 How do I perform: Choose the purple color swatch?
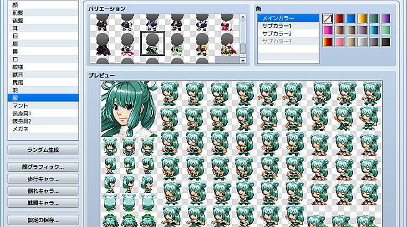386,19
